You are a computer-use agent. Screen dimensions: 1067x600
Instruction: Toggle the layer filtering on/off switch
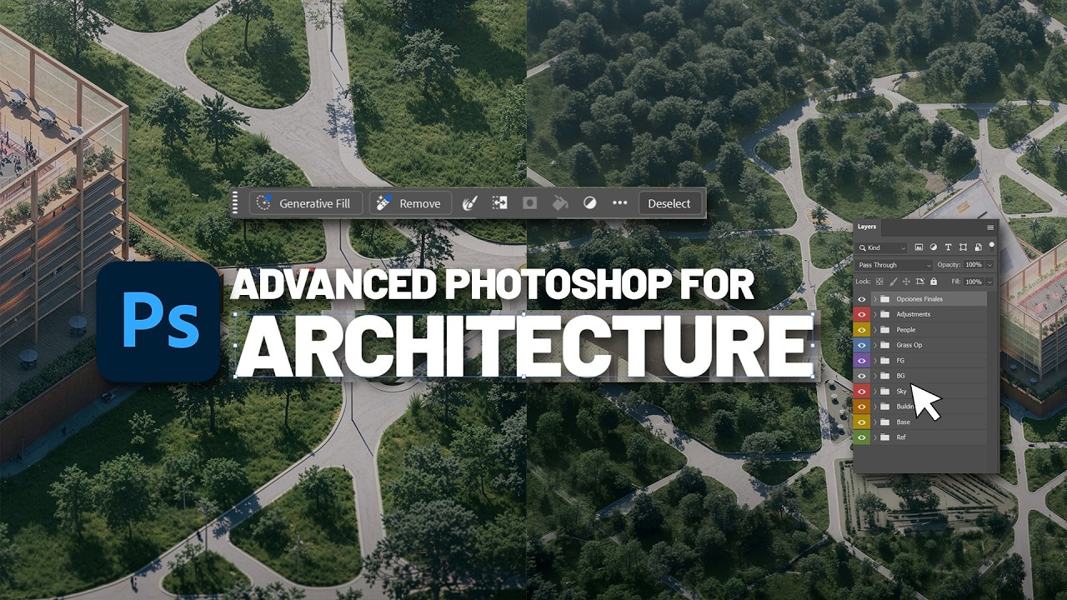[992, 247]
